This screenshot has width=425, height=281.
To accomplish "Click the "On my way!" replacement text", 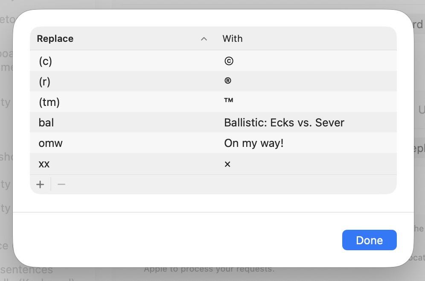I will click(x=254, y=143).
